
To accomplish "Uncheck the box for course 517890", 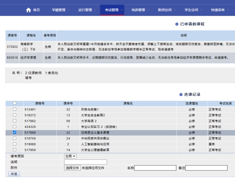I will coord(14,132).
